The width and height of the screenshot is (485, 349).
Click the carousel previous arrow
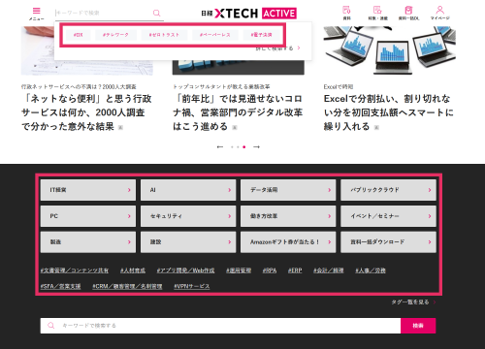[220, 147]
